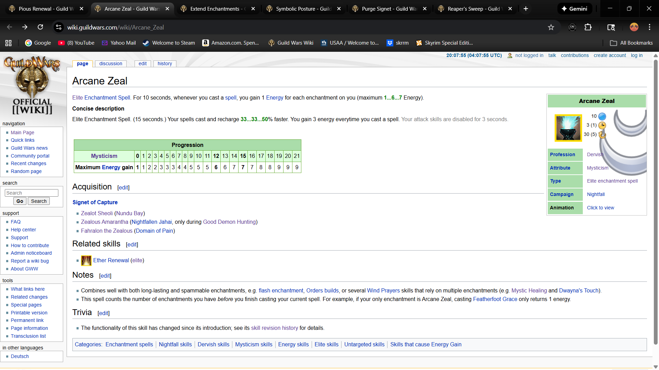Image resolution: width=659 pixels, height=370 pixels.
Task: Open the Nightfall campaign link in infobox
Action: 596,194
